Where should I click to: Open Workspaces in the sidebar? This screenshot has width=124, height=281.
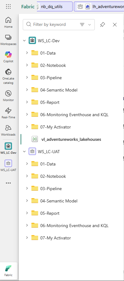point(8,40)
